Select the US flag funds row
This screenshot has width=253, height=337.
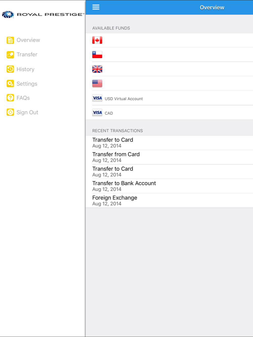click(169, 83)
